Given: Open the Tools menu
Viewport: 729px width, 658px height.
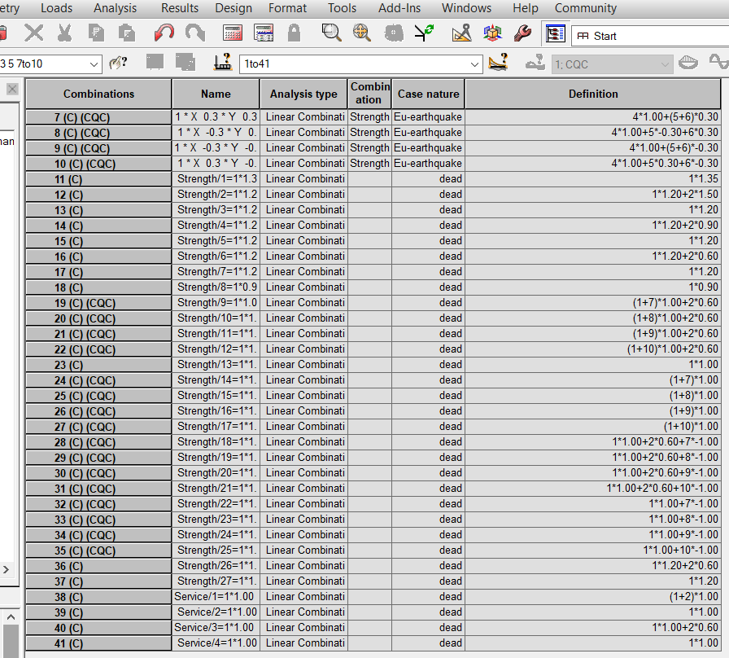Looking at the screenshot, I should [341, 8].
